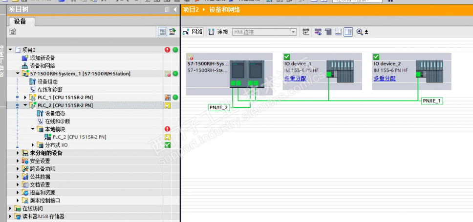
Task: Click the tree options icon under the 设备 tab
Action: pos(12,31)
